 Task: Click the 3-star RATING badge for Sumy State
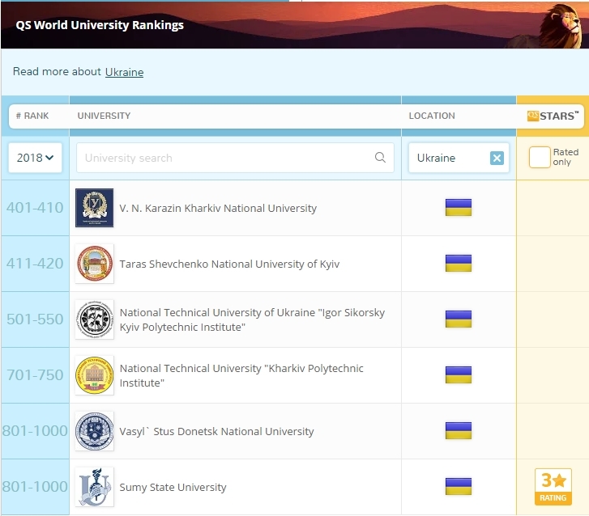(x=553, y=487)
